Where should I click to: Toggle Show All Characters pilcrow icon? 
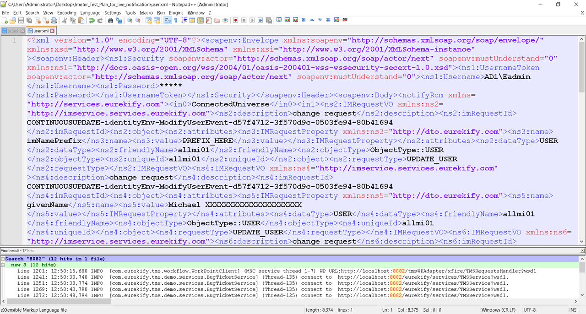(175, 20)
